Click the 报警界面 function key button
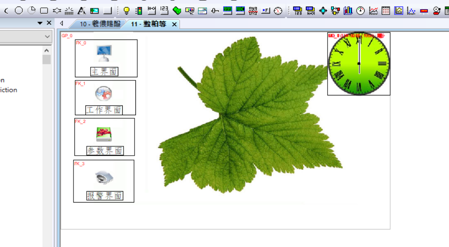This screenshot has height=247, width=449. (104, 181)
